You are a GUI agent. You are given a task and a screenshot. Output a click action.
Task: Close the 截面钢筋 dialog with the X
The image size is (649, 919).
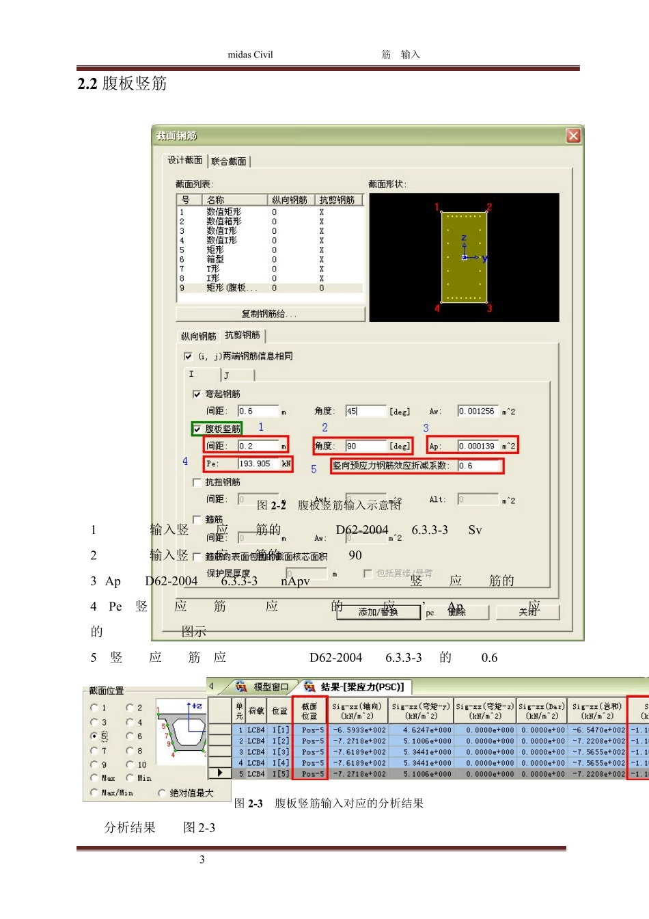pos(573,135)
